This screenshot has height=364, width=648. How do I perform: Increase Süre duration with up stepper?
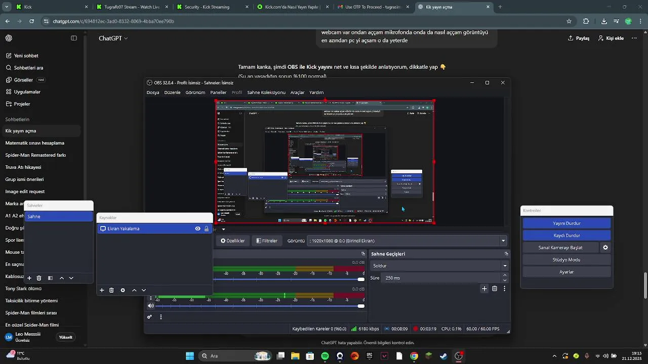pyautogui.click(x=505, y=276)
